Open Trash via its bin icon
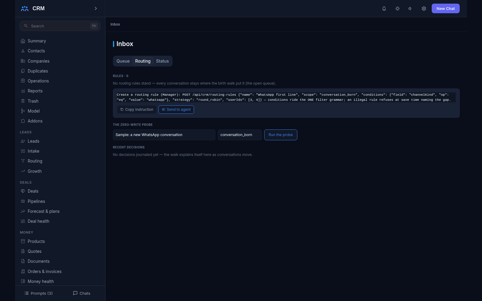 pyautogui.click(x=23, y=101)
